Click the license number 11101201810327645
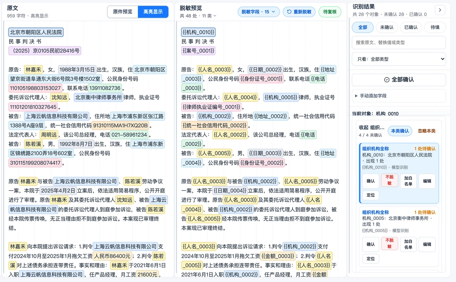456x282 pixels. tap(33, 107)
